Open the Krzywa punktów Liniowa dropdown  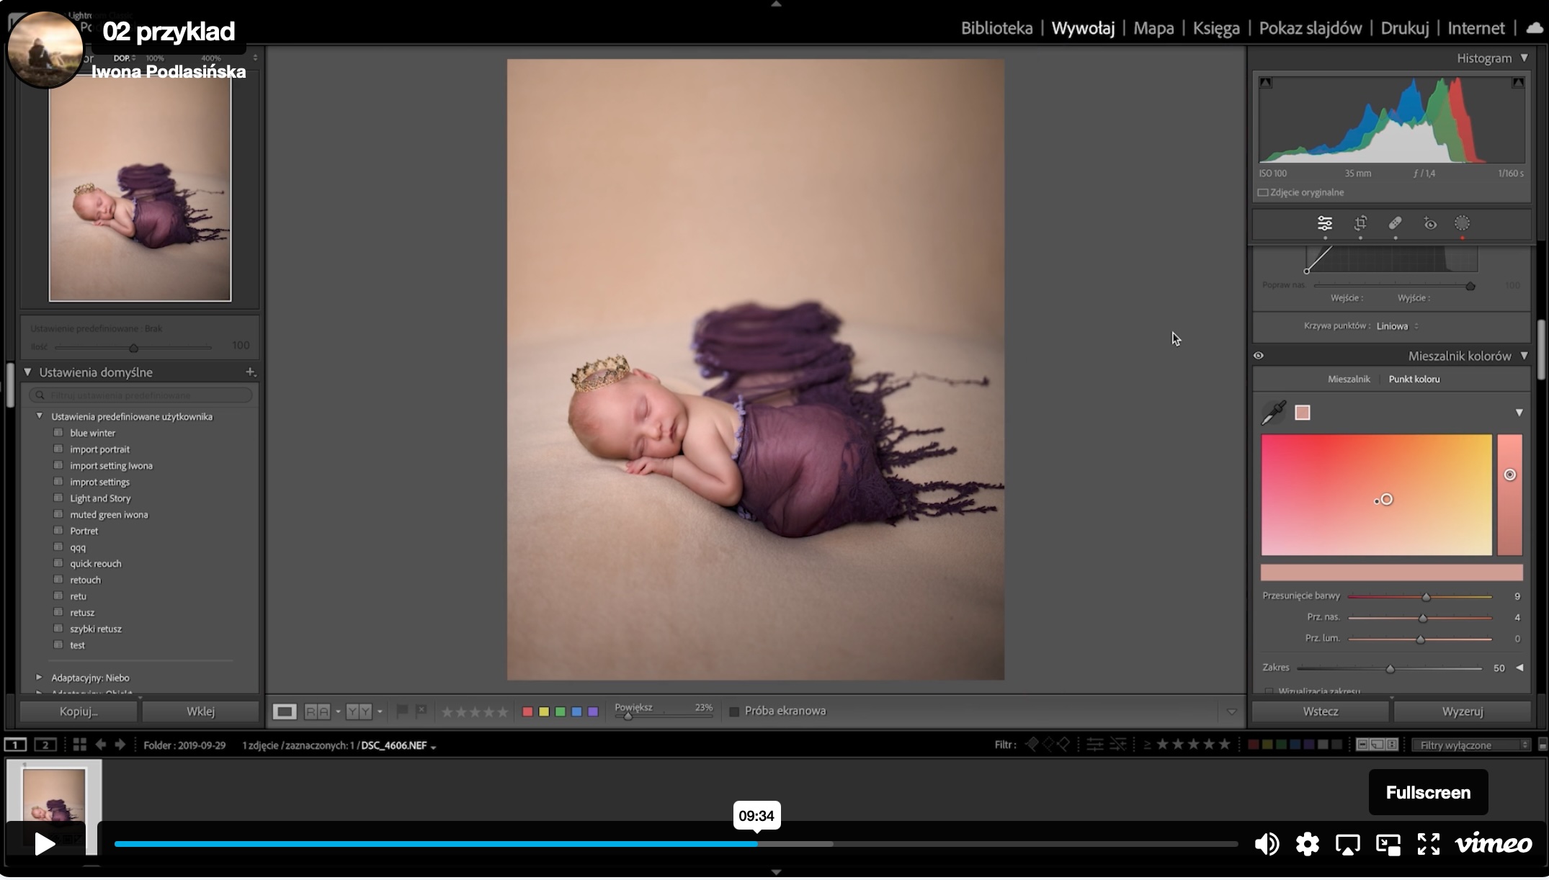1397,326
